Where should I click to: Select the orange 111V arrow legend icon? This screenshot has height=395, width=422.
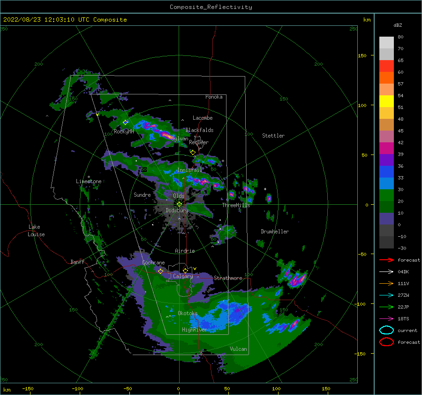pyautogui.click(x=386, y=283)
